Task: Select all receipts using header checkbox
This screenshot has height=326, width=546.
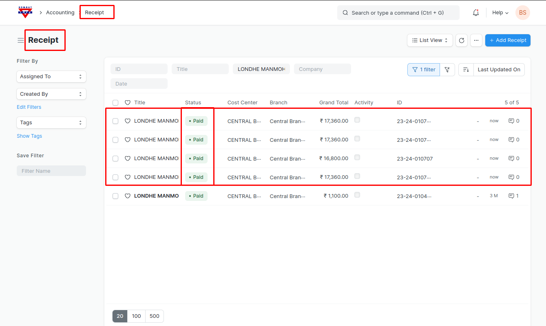Action: coord(115,103)
